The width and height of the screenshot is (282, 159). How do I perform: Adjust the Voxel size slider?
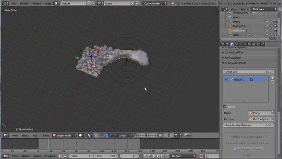(x=249, y=72)
